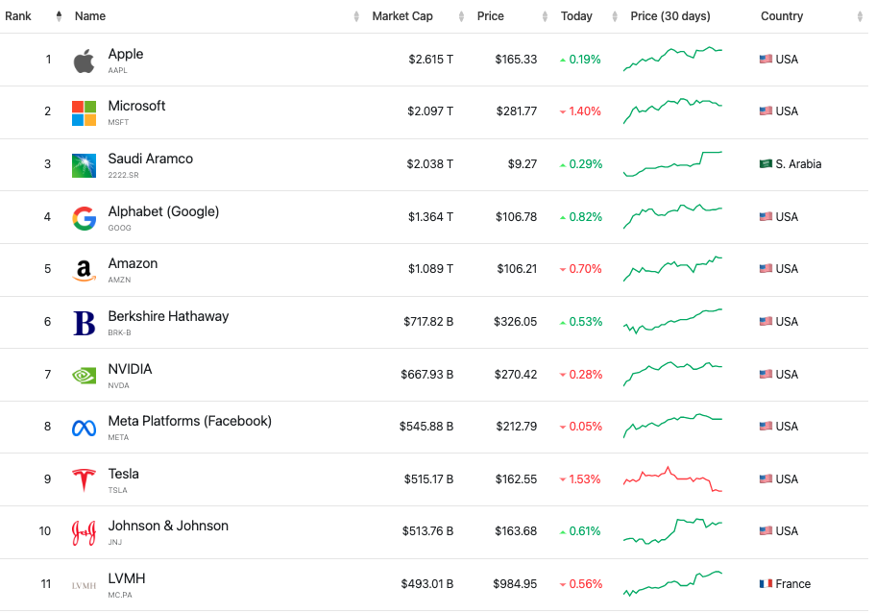
Task: Click the NVIDIA logo icon
Action: [84, 376]
